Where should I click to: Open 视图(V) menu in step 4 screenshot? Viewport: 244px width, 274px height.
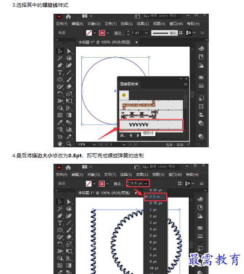(159, 175)
